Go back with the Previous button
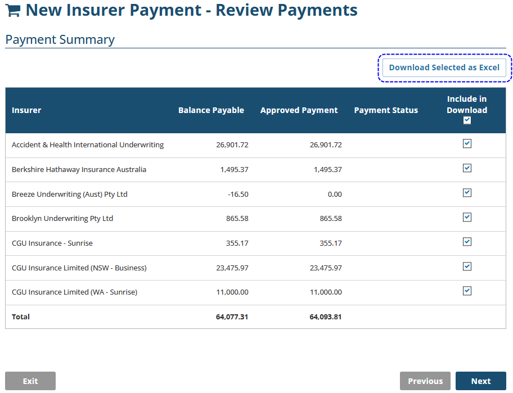This screenshot has height=393, width=513. (x=425, y=381)
